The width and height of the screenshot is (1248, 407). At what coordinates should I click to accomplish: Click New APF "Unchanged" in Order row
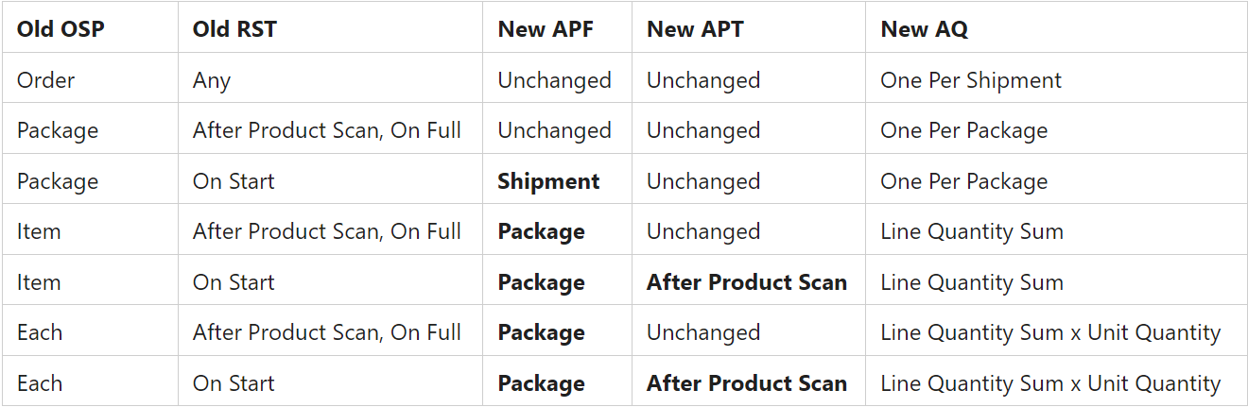click(554, 80)
